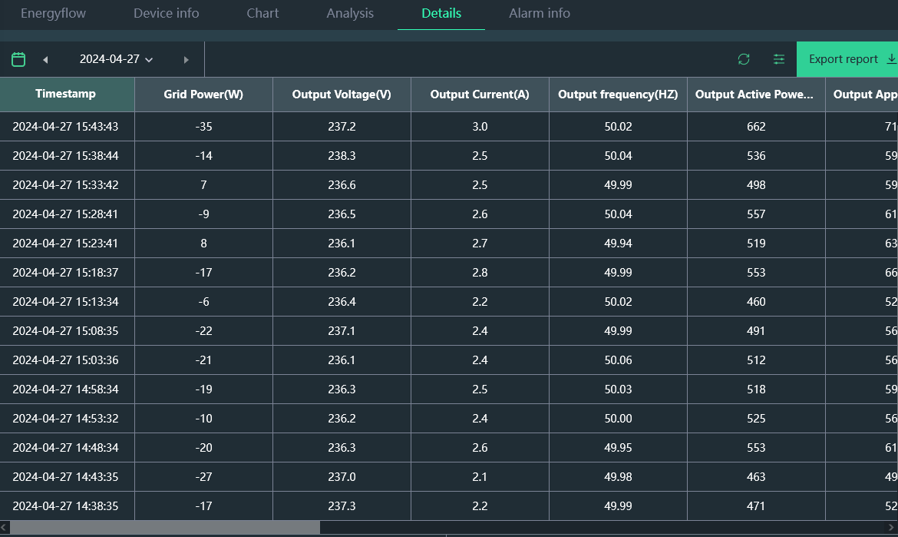
Task: Click the scrollbar right arrow
Action: (893, 528)
